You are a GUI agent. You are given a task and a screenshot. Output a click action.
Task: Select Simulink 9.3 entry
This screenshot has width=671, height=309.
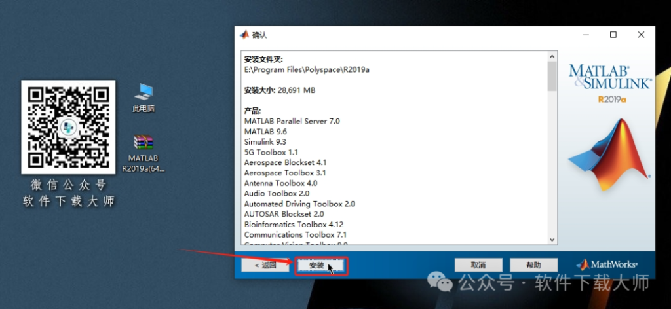265,142
